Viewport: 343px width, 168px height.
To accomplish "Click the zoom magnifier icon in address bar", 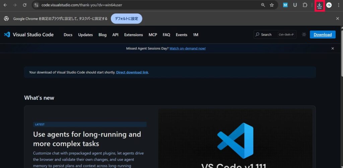I will click(x=263, y=5).
